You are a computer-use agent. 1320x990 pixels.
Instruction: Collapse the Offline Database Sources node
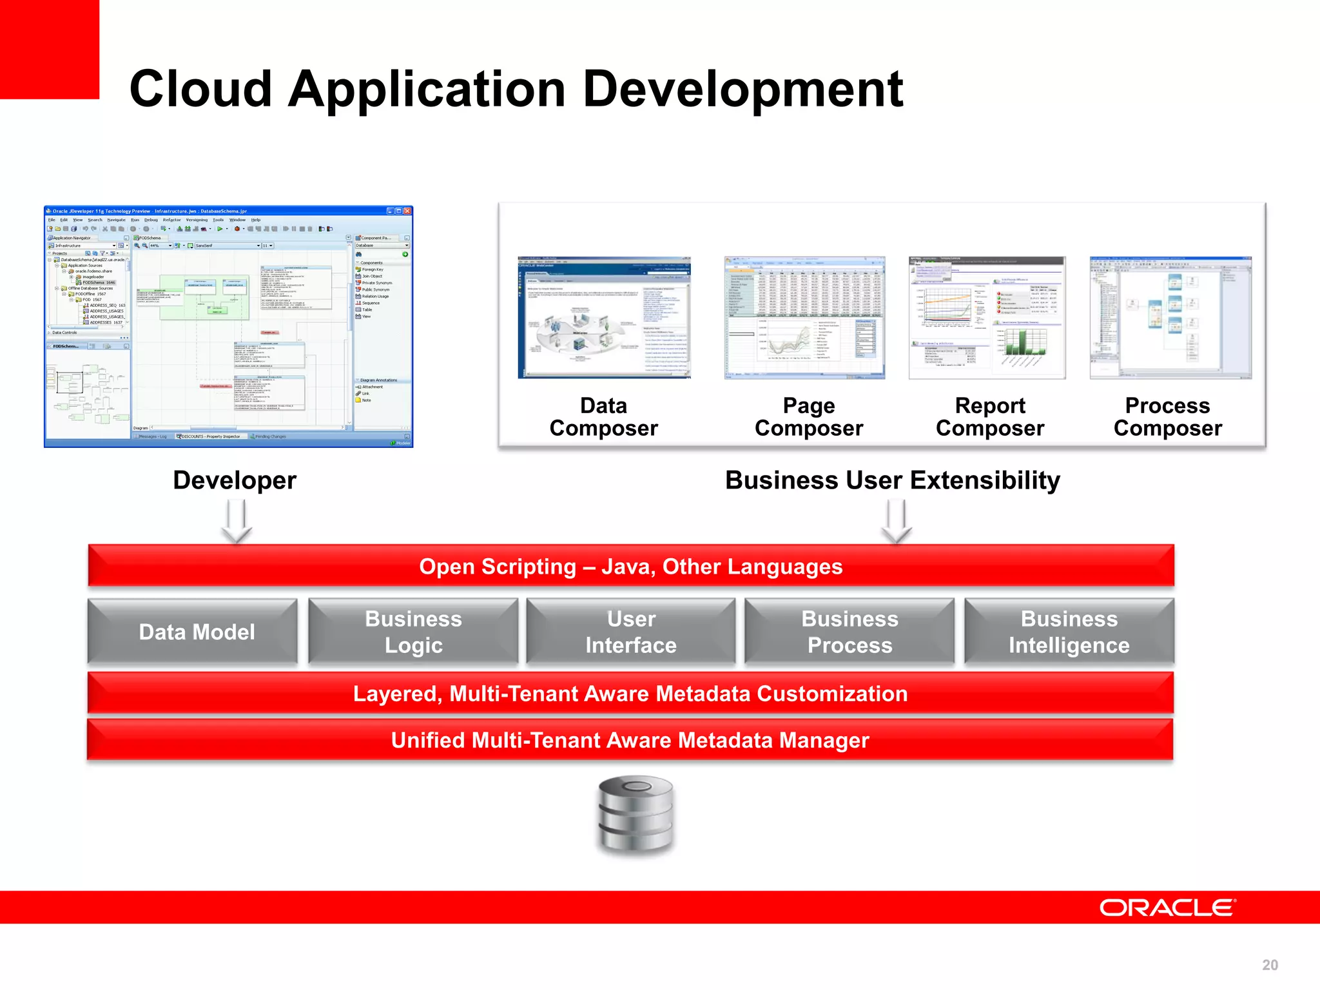coord(57,288)
